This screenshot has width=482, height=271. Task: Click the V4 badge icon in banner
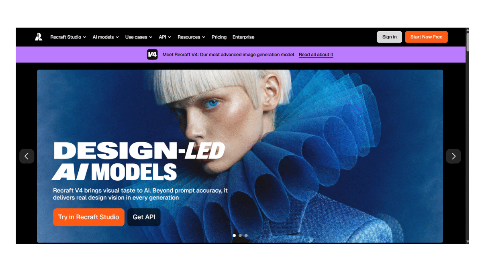click(x=152, y=55)
